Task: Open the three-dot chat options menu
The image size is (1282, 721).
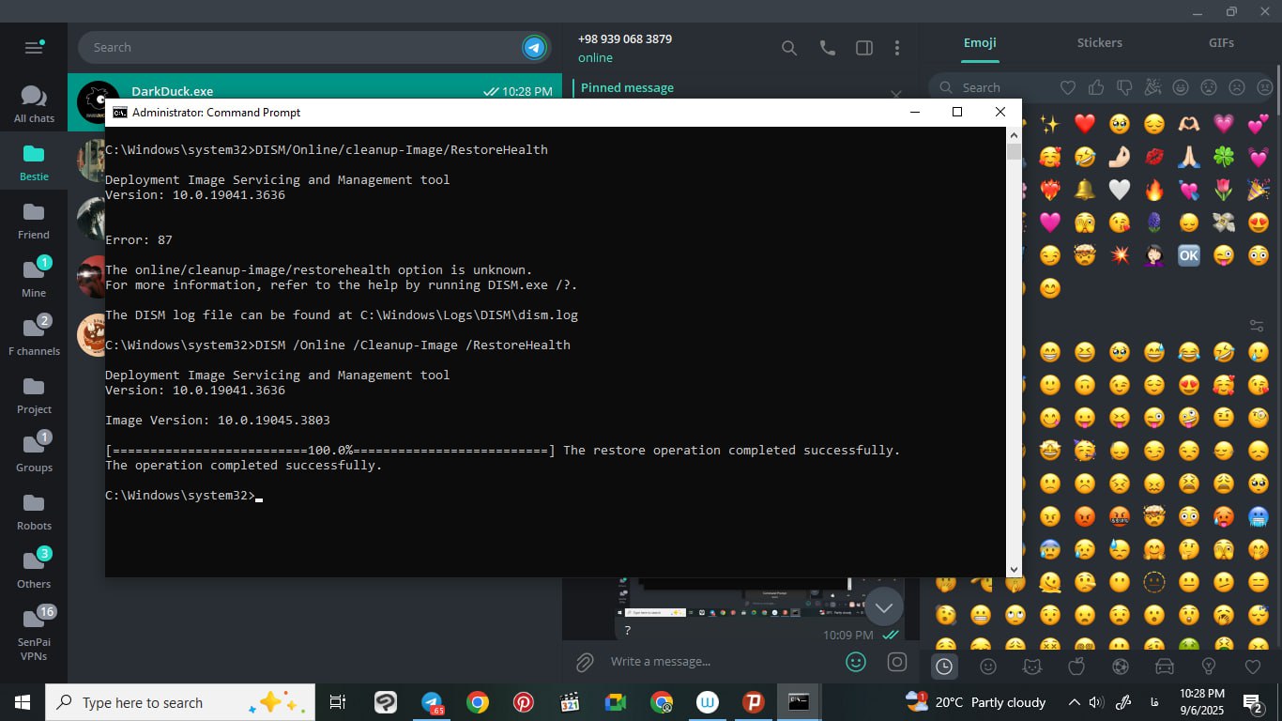Action: [897, 48]
